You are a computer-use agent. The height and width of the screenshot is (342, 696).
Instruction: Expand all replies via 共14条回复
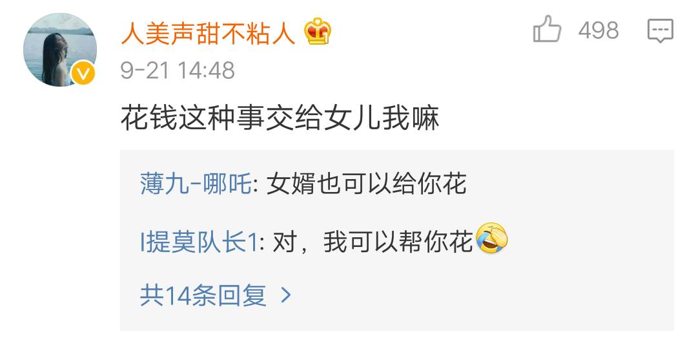coord(203,295)
